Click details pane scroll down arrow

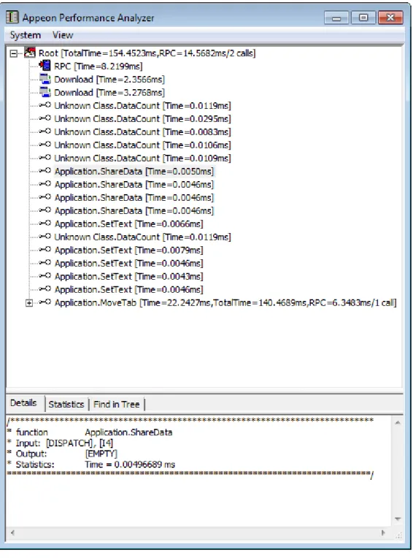click(398, 519)
